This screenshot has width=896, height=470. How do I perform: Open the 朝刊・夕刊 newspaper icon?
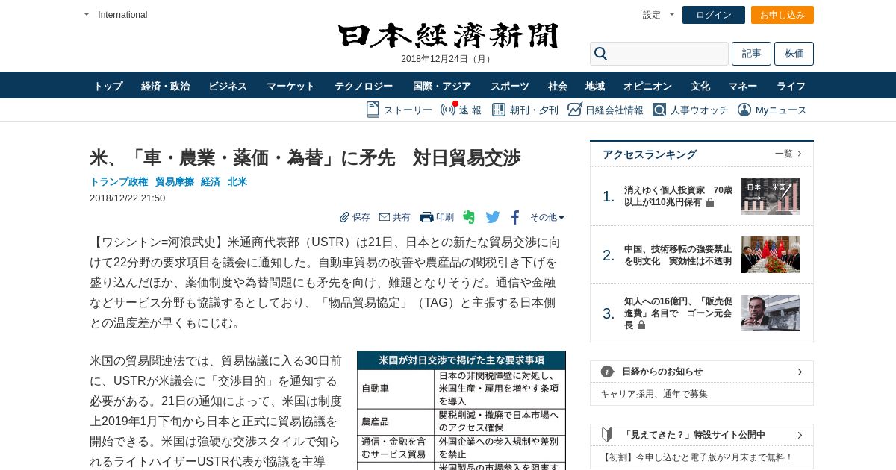(x=498, y=110)
